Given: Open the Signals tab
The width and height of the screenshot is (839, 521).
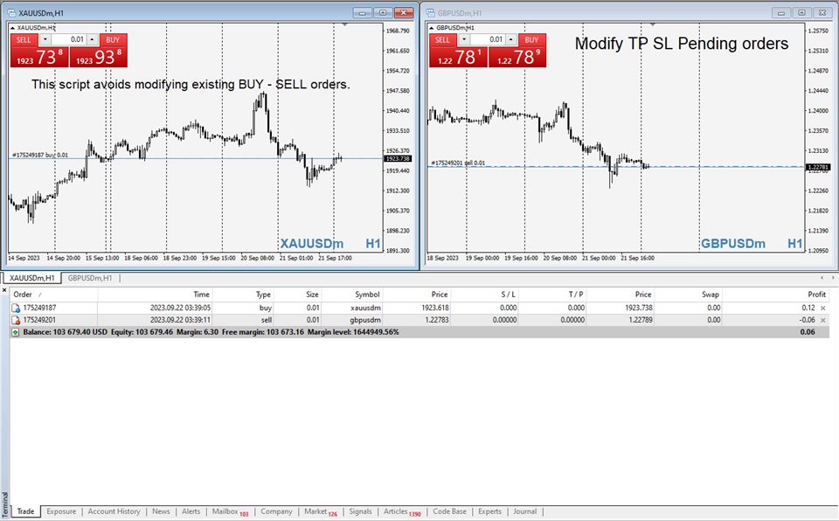Looking at the screenshot, I should click(x=360, y=511).
